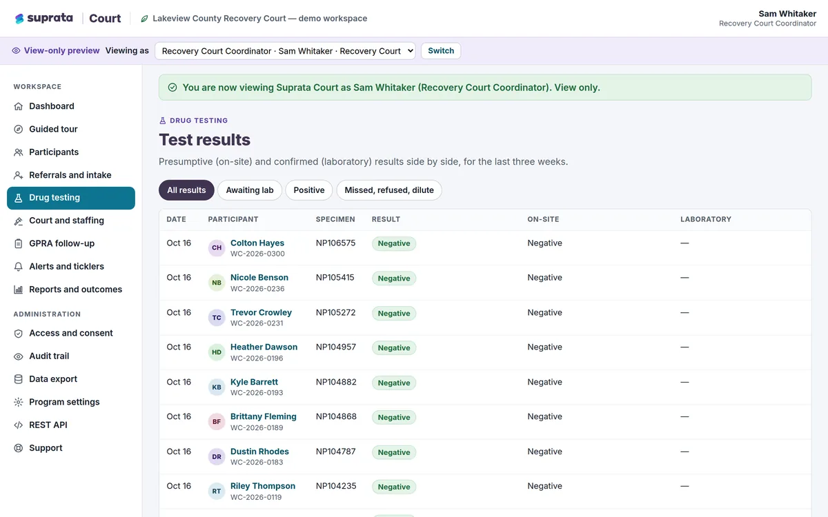Screen dimensions: 828x517
Task: Select the Positive filter tab
Action: [x=309, y=190]
